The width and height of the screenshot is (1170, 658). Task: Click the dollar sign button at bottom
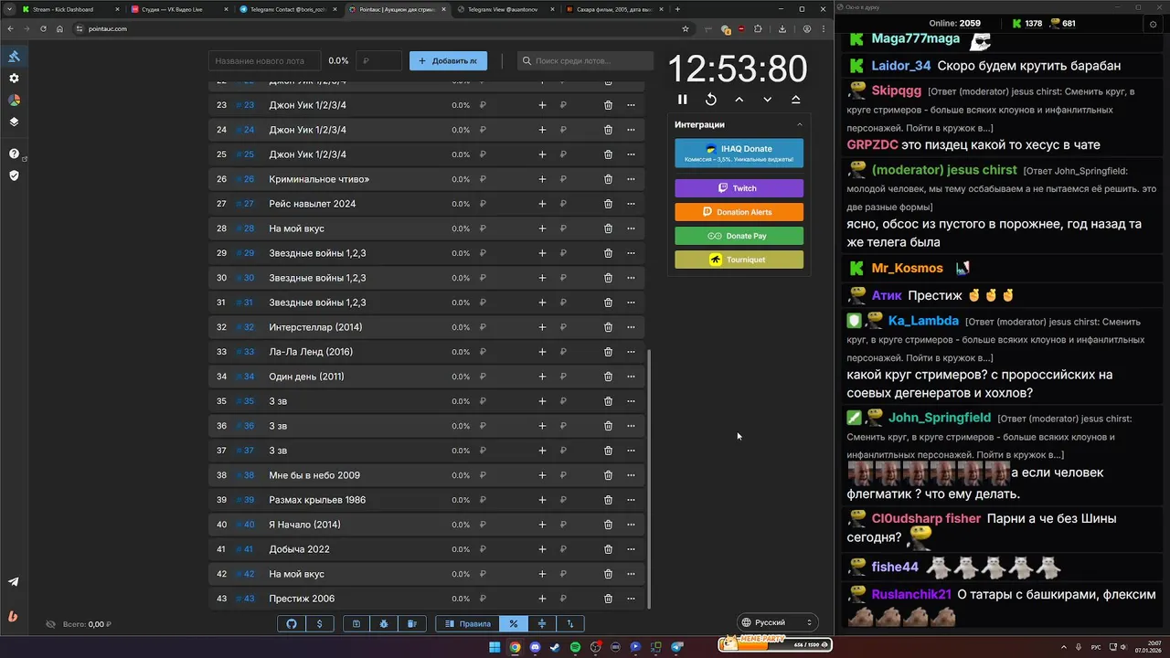[x=319, y=623]
